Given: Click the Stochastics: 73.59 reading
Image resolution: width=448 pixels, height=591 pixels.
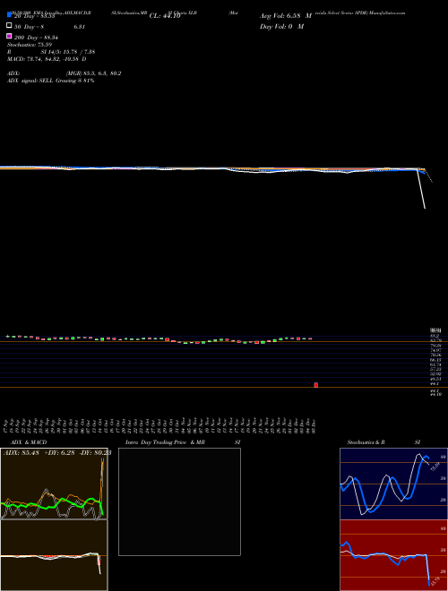Looking at the screenshot, I should click(x=29, y=45).
